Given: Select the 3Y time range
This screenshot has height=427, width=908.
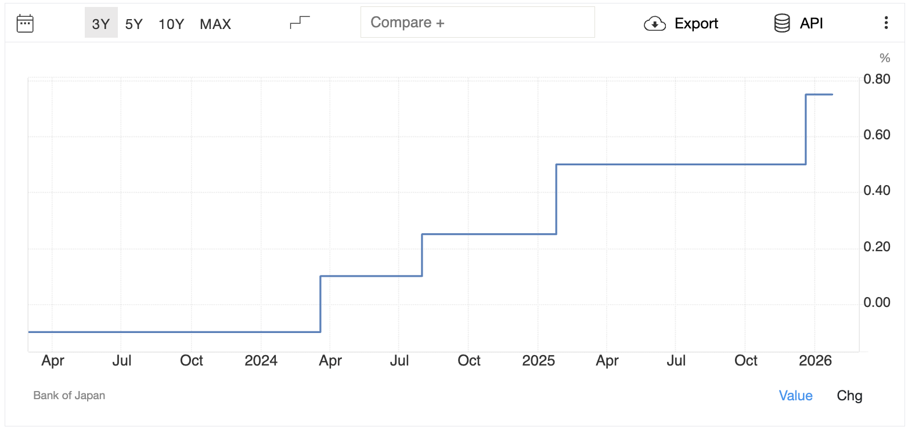Looking at the screenshot, I should 101,24.
